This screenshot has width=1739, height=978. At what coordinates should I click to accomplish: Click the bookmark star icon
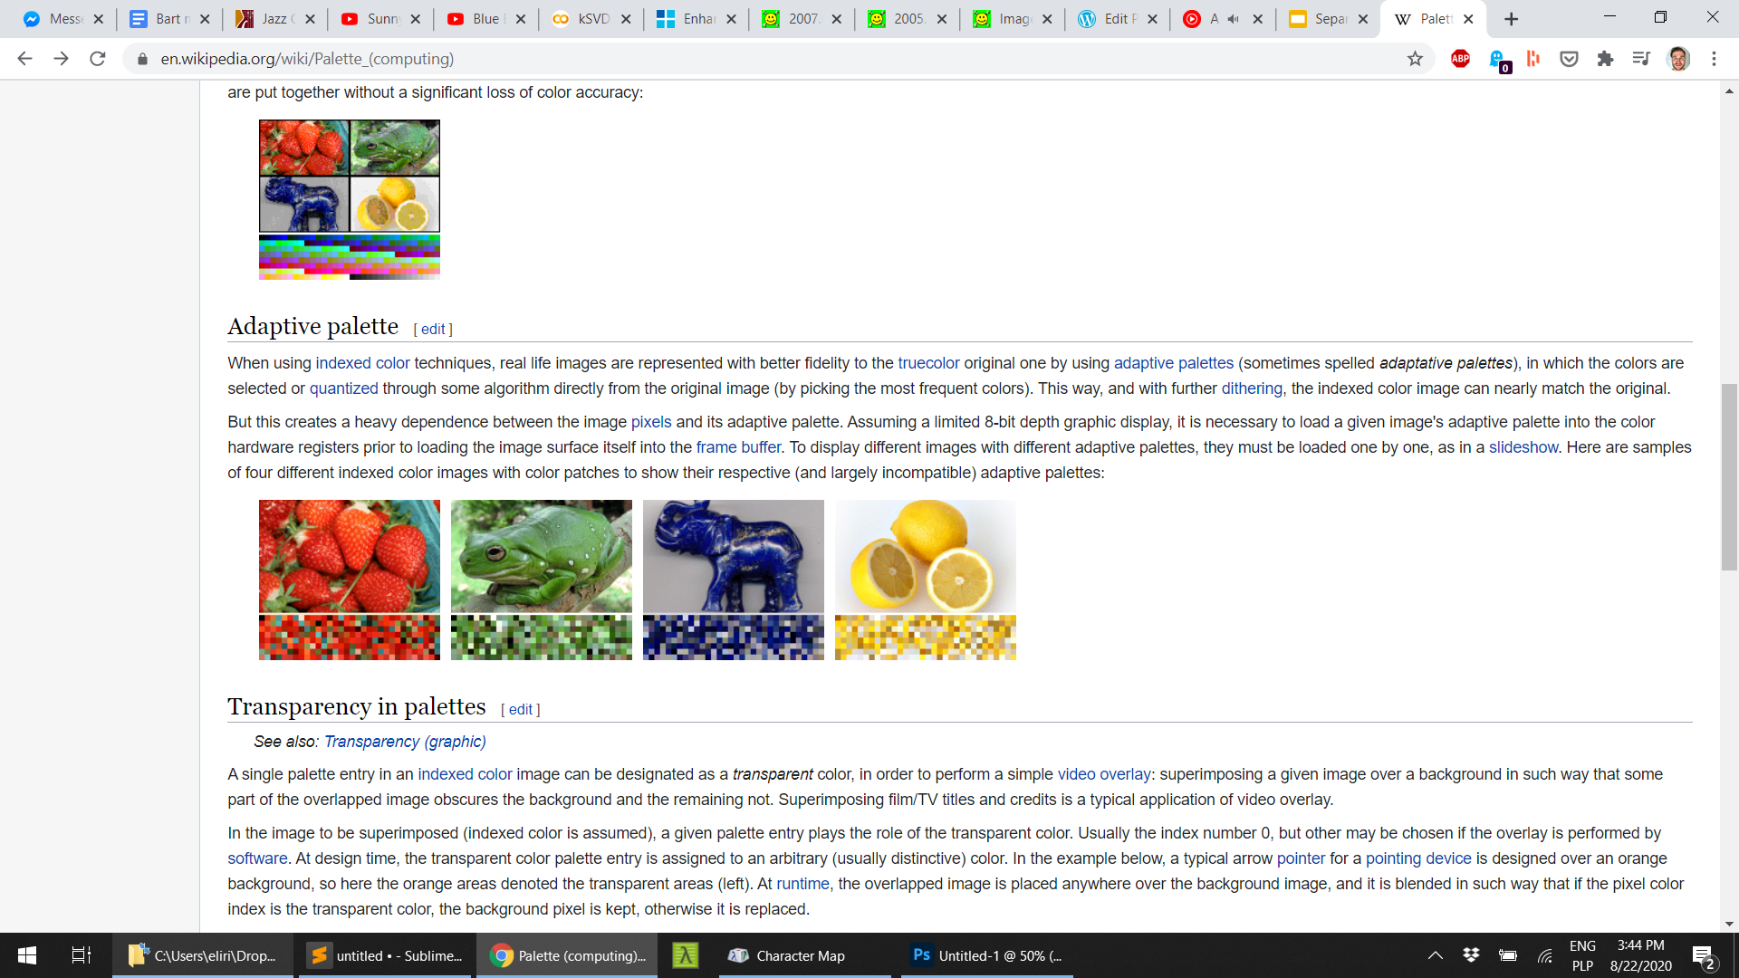coord(1415,59)
